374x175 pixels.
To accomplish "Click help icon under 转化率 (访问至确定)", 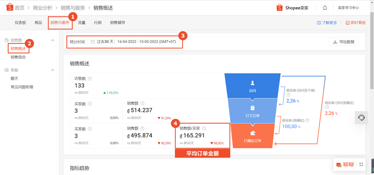I will 326,107.
